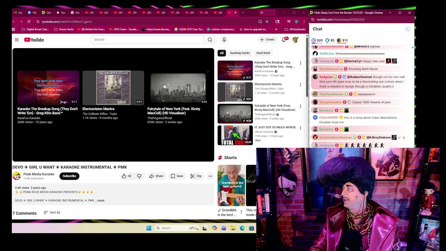Open Digital Broad Cast bookmarks folder
The image size is (446, 251).
click(x=36, y=29)
